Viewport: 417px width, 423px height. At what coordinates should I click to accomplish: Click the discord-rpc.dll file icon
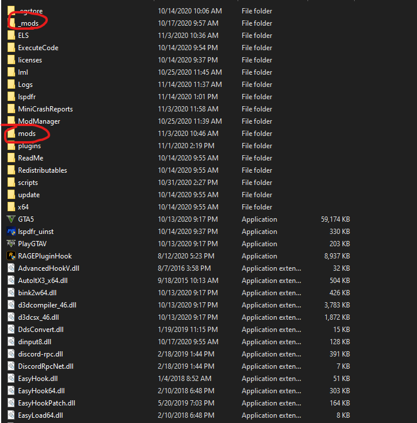[11, 354]
